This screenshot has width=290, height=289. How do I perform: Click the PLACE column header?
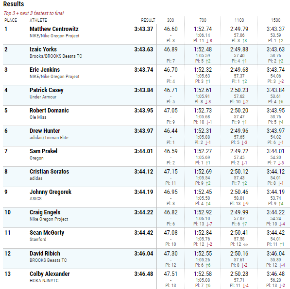11,20
